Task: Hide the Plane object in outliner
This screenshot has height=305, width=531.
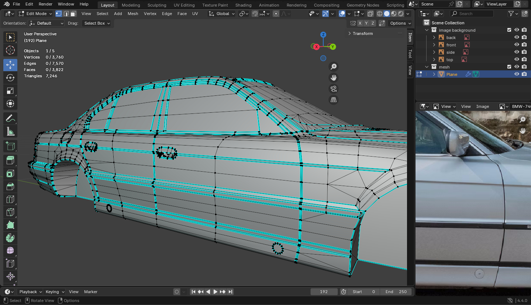Action: [517, 74]
